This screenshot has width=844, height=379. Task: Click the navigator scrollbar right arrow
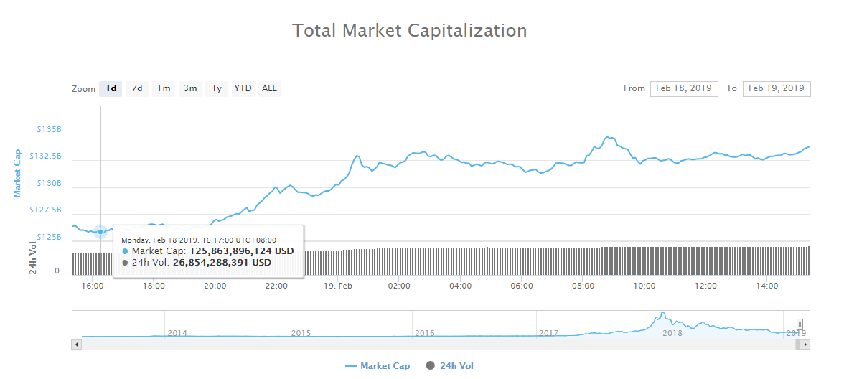point(806,345)
